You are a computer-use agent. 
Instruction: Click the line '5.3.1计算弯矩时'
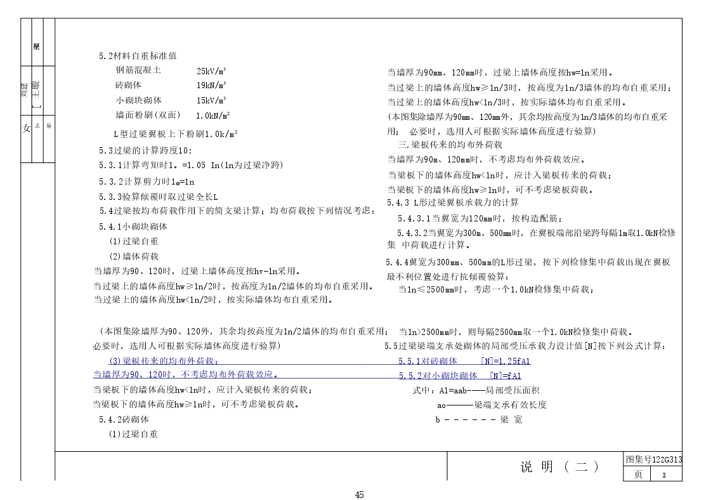point(191,166)
